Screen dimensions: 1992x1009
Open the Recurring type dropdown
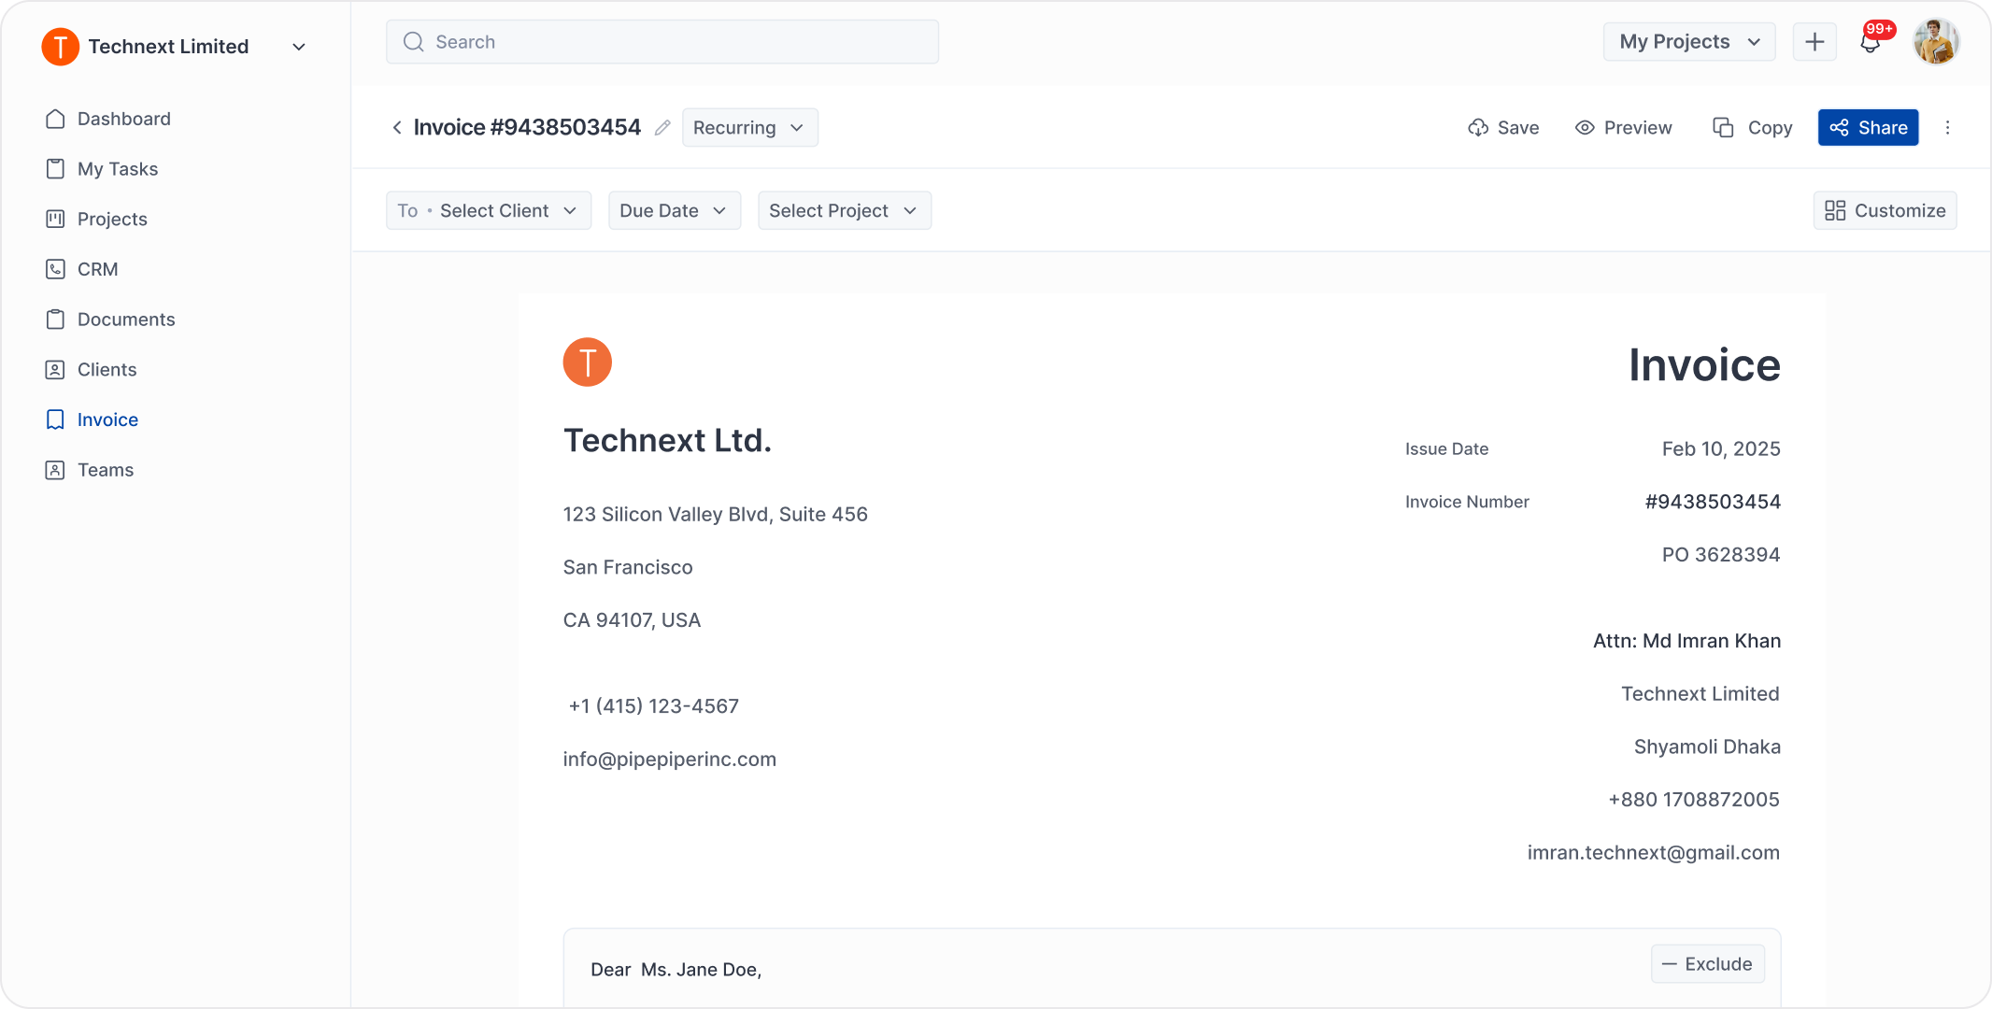coord(749,128)
